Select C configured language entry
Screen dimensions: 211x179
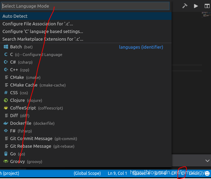pos(86,55)
